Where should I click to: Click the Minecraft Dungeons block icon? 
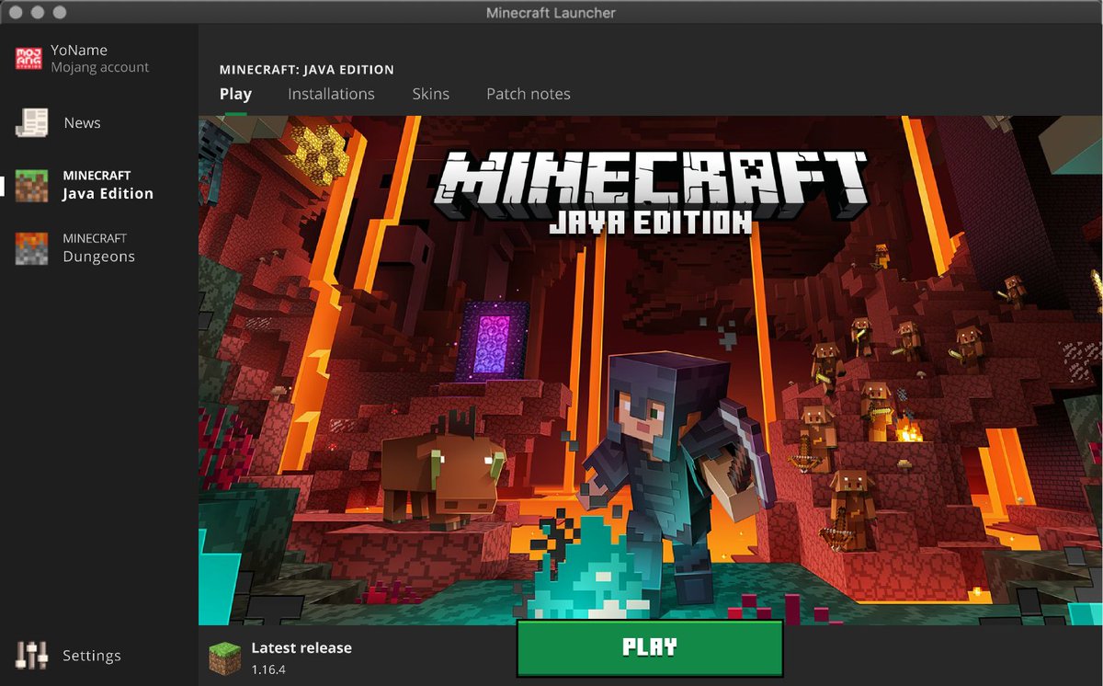tap(32, 248)
